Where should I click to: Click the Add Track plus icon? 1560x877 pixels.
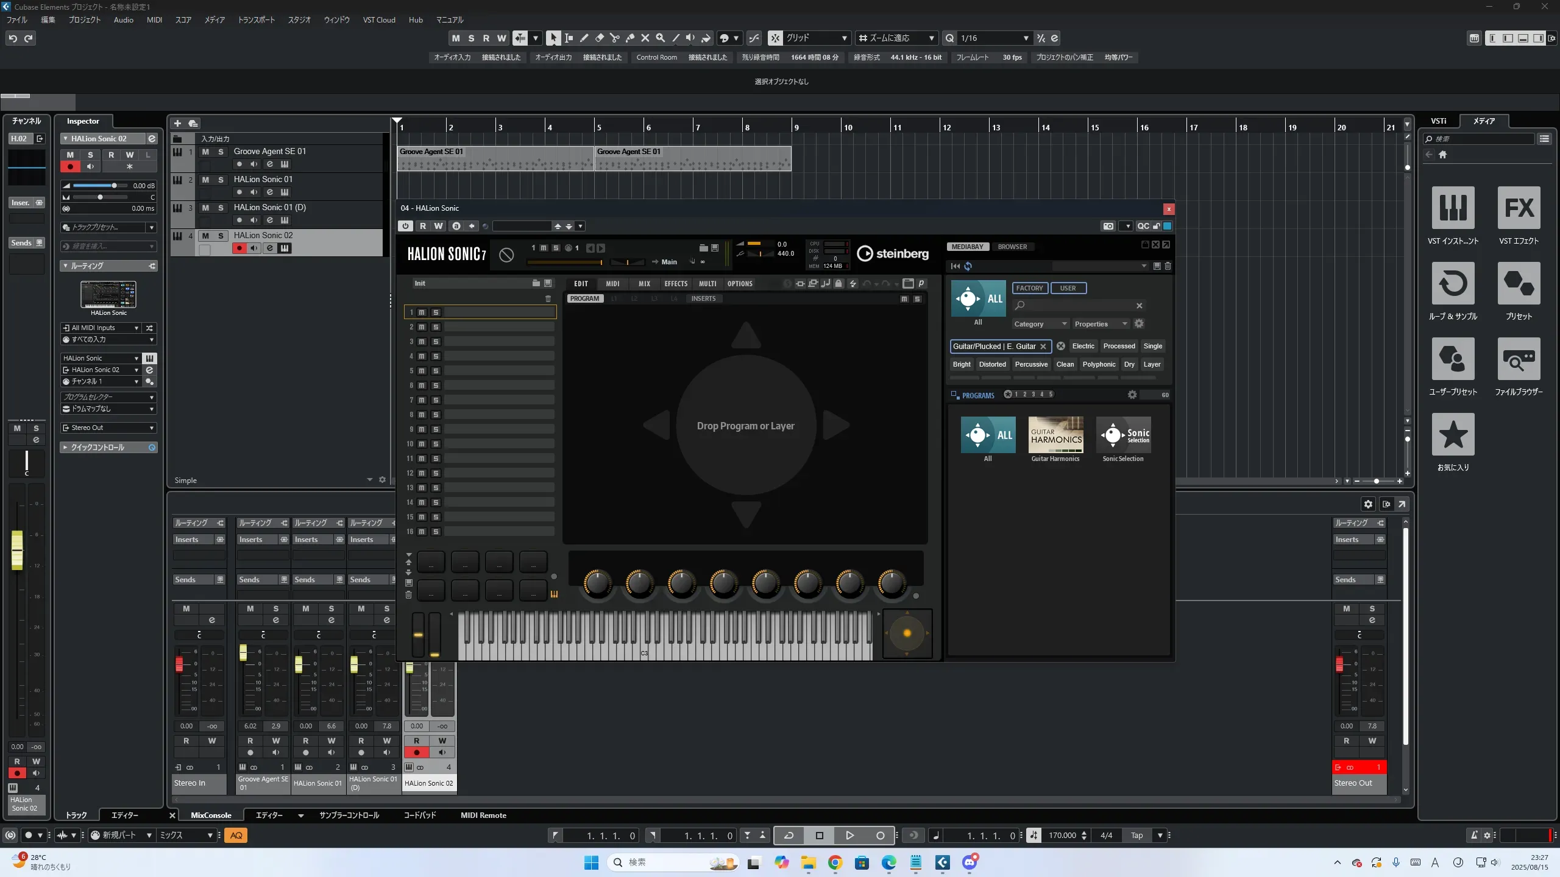(x=178, y=124)
